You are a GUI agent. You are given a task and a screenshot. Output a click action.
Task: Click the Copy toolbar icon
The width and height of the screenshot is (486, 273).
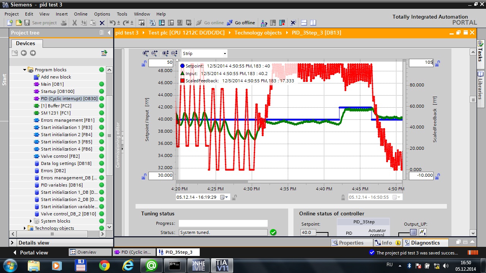click(x=84, y=23)
